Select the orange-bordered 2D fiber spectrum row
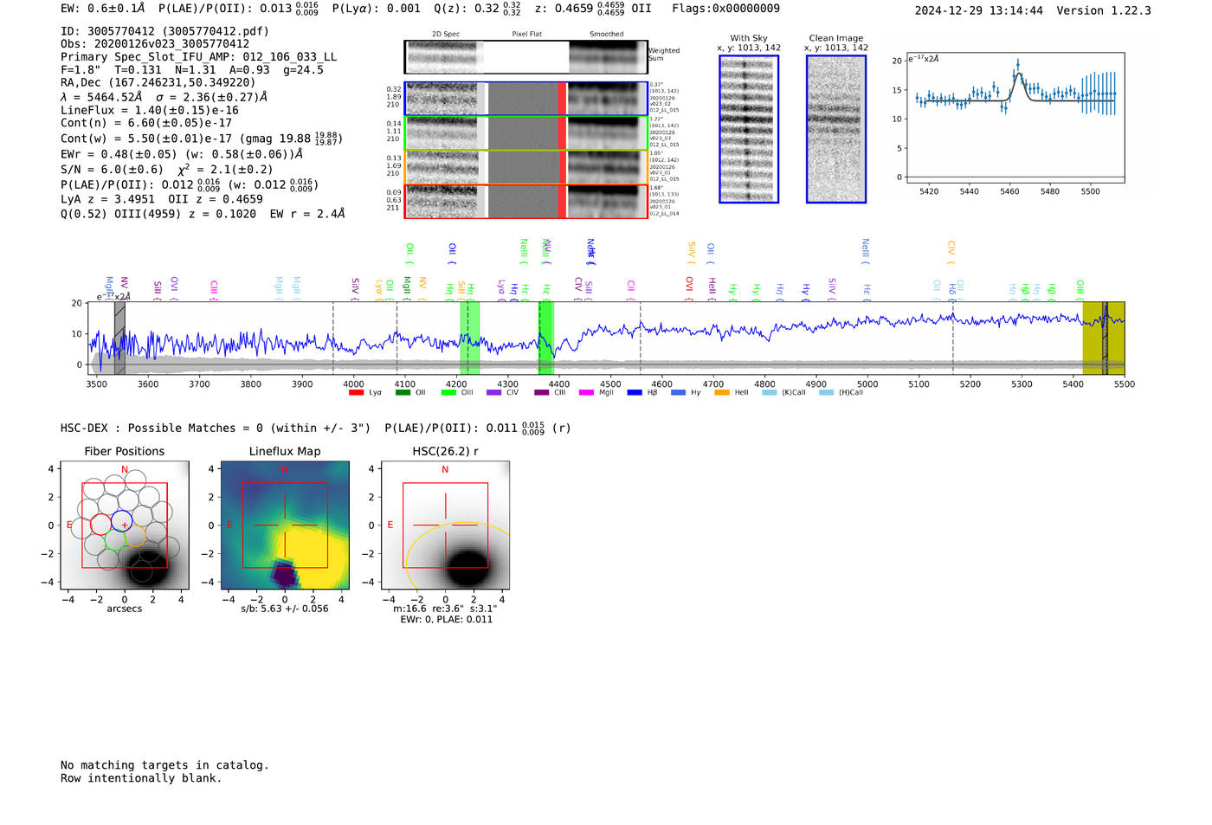This screenshot has height=825, width=1212. click(526, 167)
